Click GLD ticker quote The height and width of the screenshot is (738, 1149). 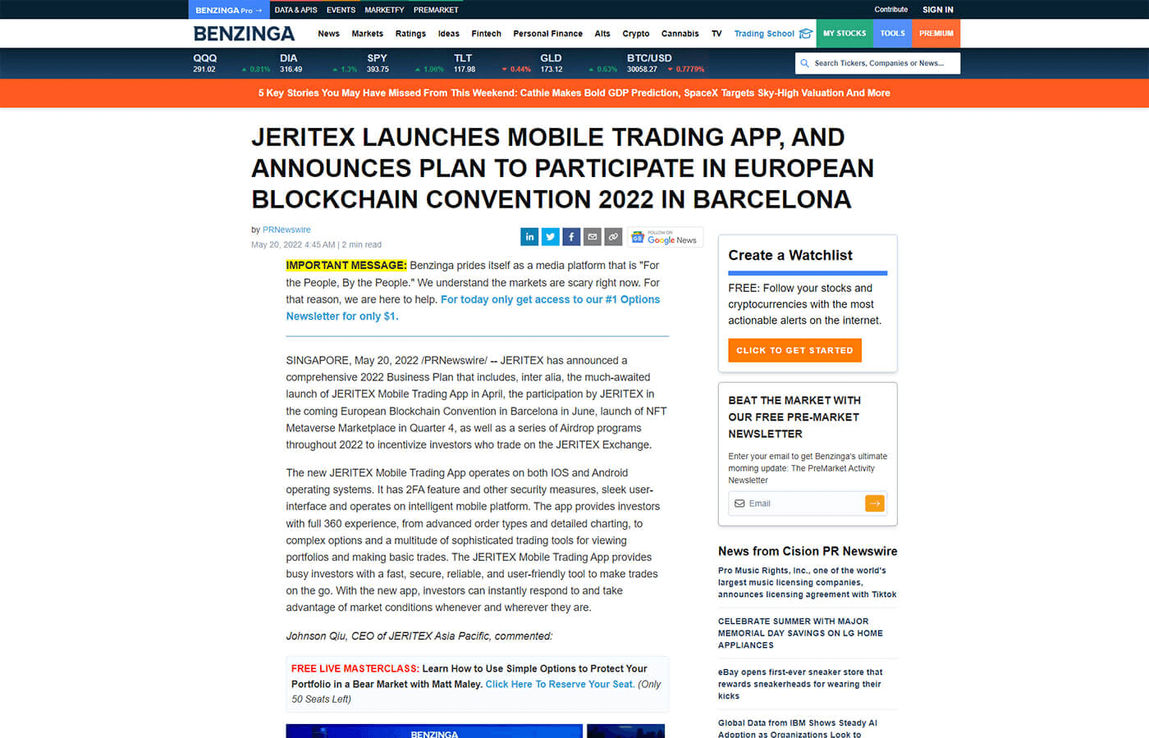click(x=579, y=63)
